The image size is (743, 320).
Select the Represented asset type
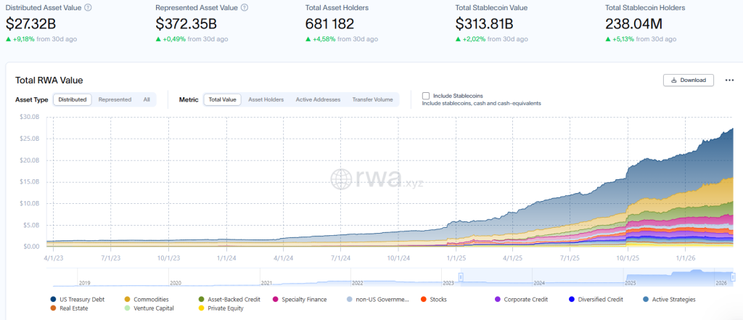point(115,99)
